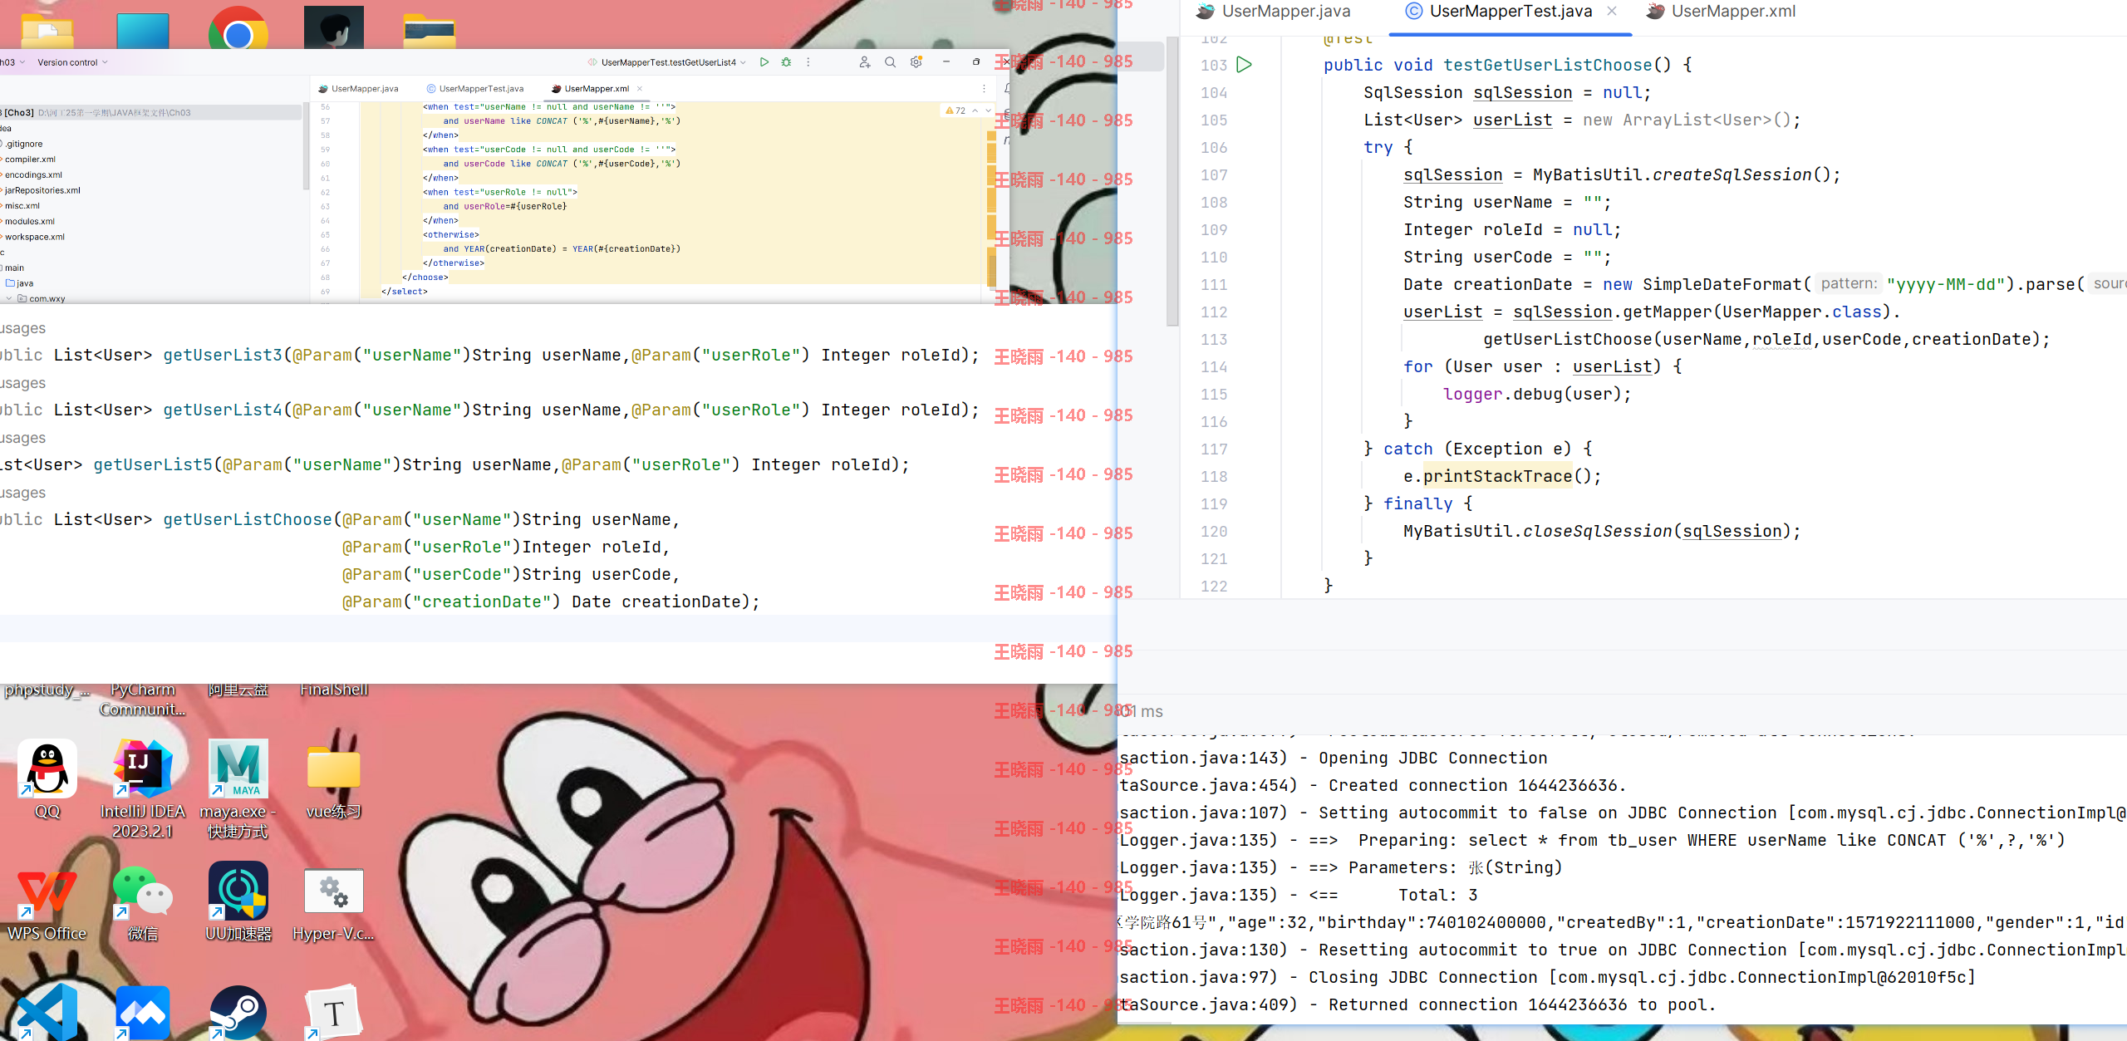The width and height of the screenshot is (2127, 1041).
Task: Click usages hint above getUserListChoose
Action: coord(22,493)
